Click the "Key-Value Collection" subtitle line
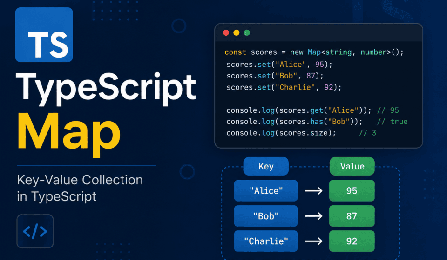447x260 pixels. click(x=80, y=180)
